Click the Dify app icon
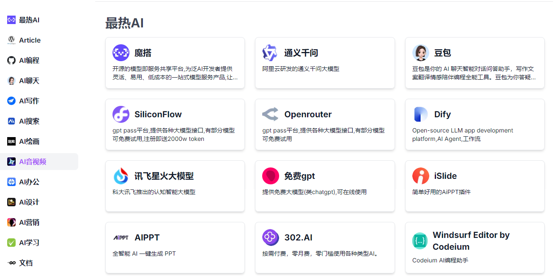The width and height of the screenshot is (554, 278). click(x=420, y=114)
